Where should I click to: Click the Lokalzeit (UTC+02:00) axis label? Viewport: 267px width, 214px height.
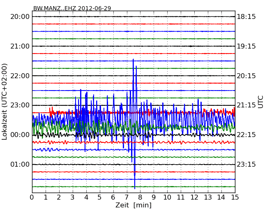(5, 102)
